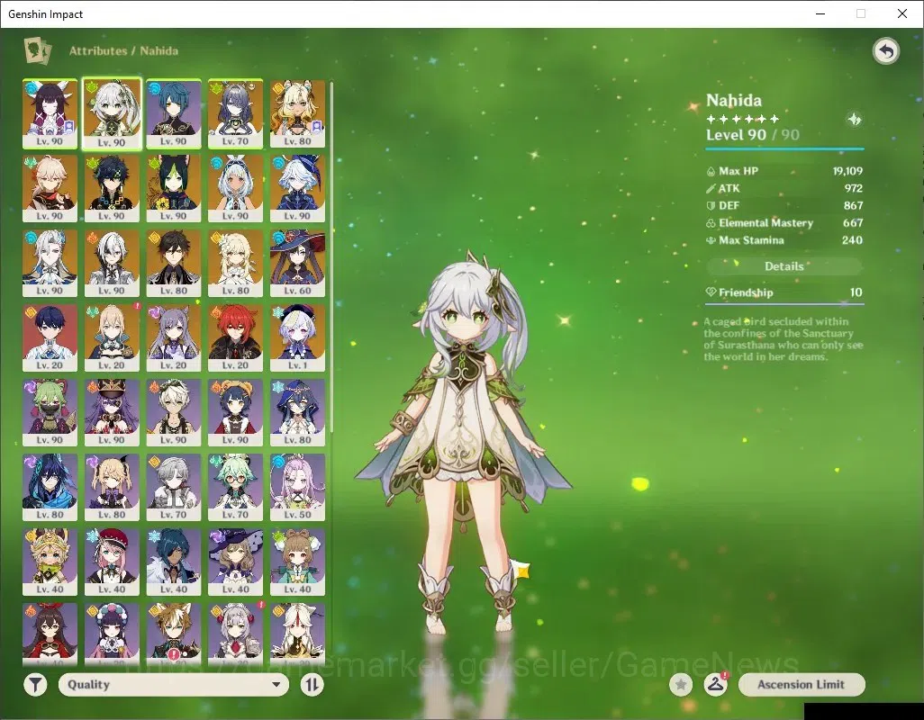This screenshot has width=924, height=720.
Task: Click the sparkle icon next to Nahida's name
Action: (x=855, y=120)
